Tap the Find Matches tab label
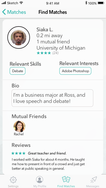 (66, 186)
